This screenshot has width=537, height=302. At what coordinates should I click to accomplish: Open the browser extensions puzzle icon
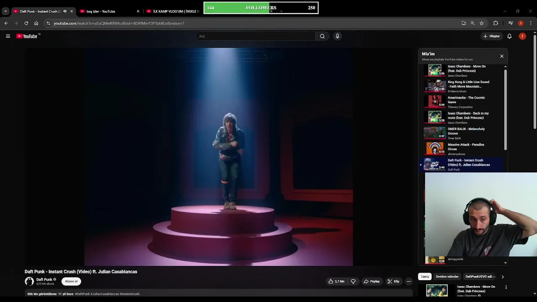[495, 23]
